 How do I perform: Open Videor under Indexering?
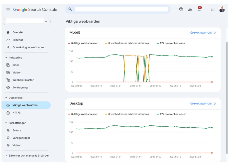pos(16,73)
